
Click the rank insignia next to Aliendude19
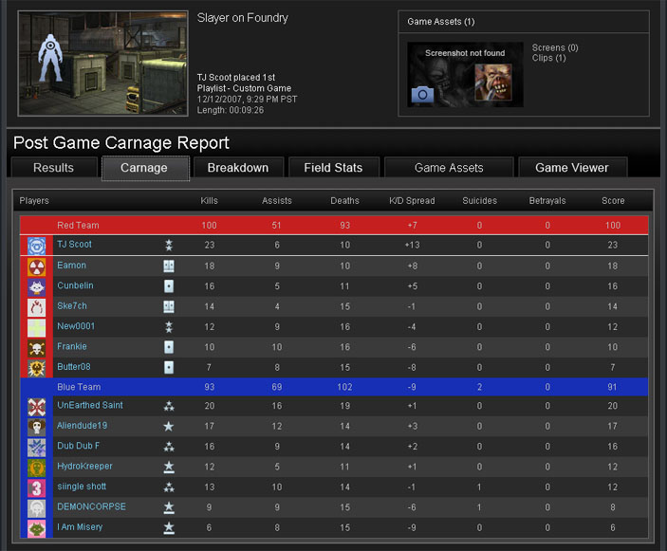coord(169,427)
